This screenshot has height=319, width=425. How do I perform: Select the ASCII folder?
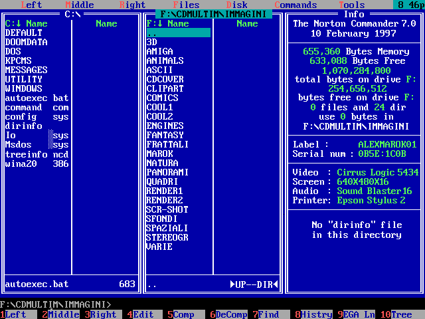(159, 70)
